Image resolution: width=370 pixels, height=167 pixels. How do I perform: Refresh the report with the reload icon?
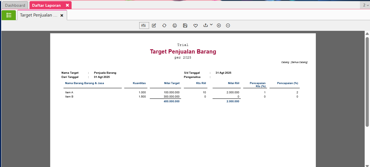(164, 25)
